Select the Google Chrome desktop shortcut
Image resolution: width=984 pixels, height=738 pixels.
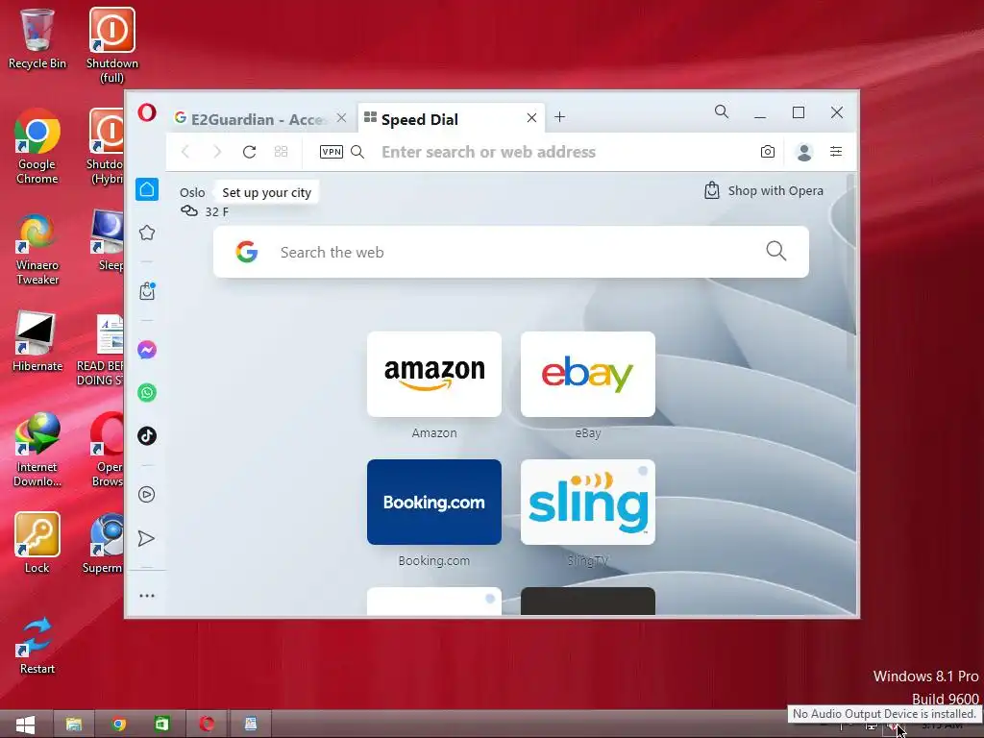click(37, 146)
